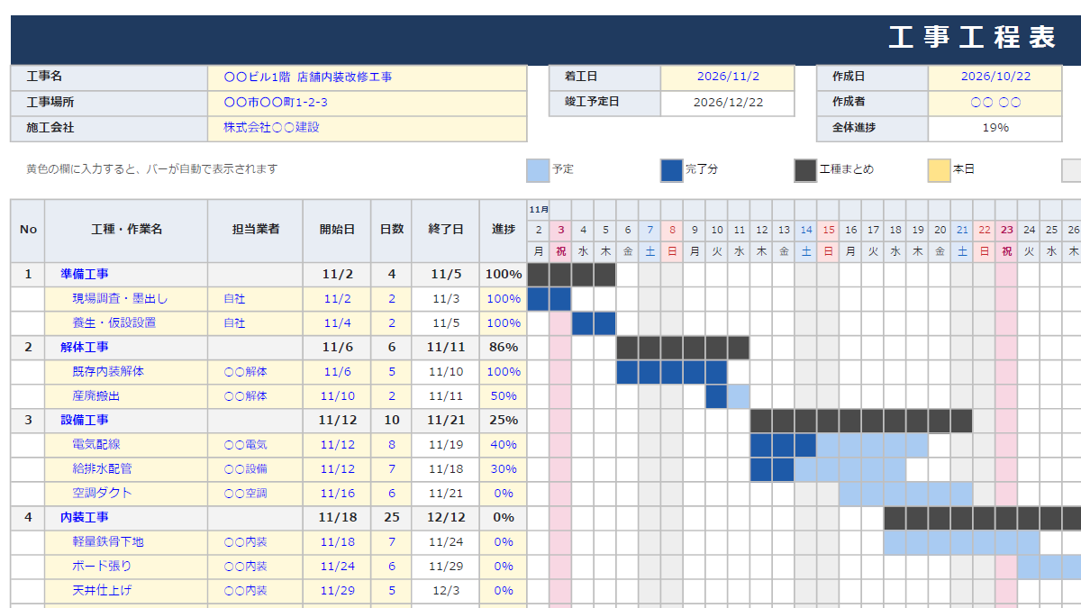Viewport: 1081px width, 608px height.
Task: Select 進捗 50% cell for 産廃搬出
Action: tap(504, 396)
